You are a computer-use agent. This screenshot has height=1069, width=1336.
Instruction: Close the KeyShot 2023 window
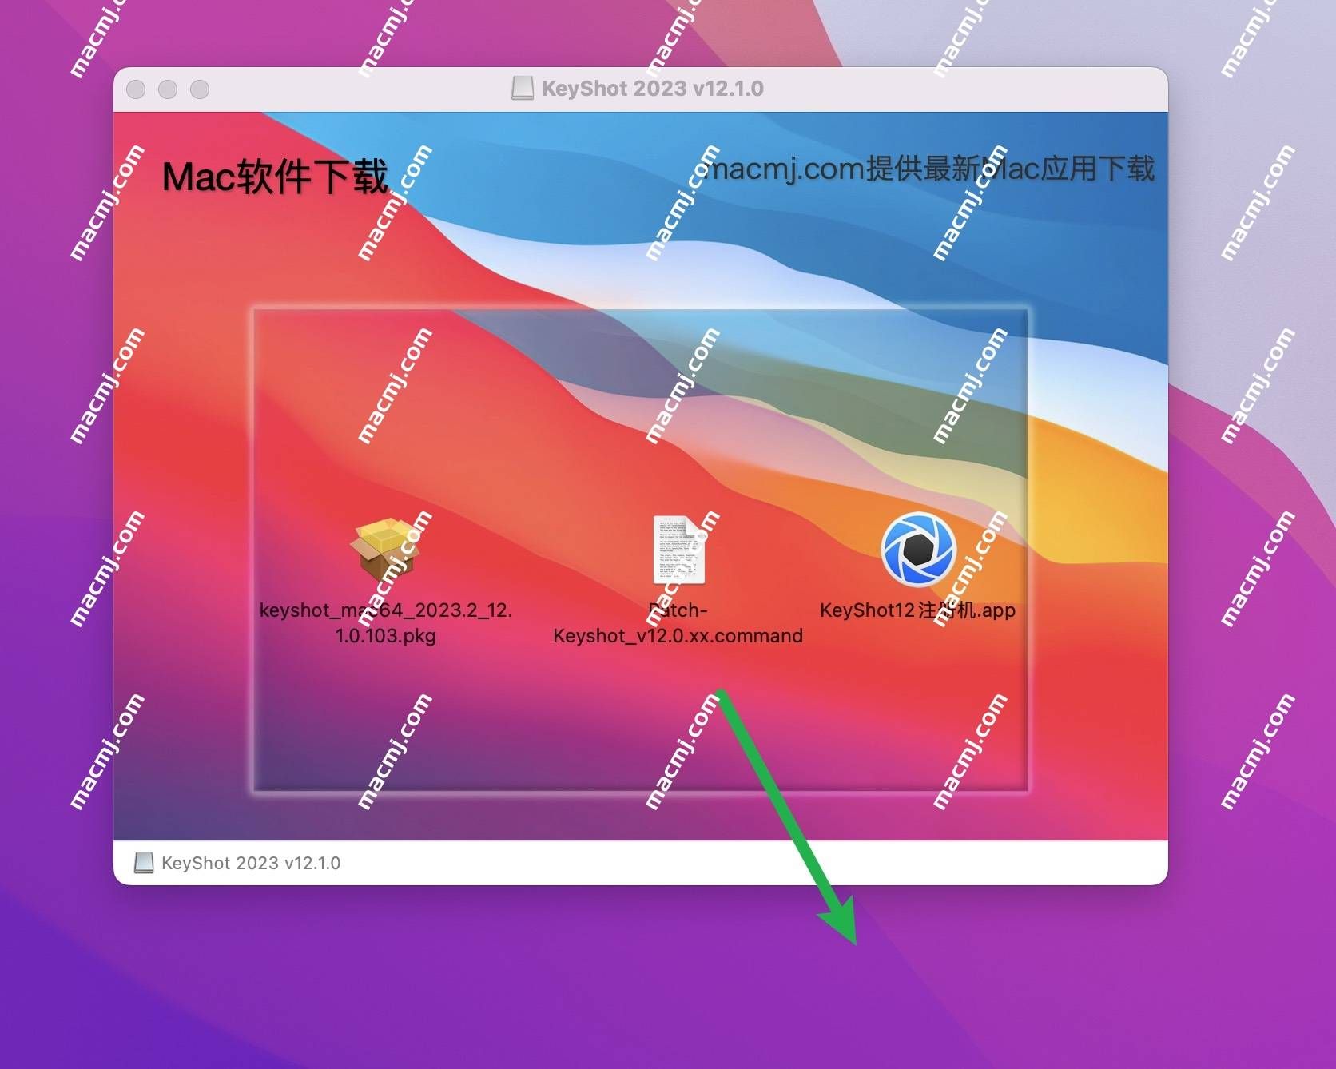[137, 89]
